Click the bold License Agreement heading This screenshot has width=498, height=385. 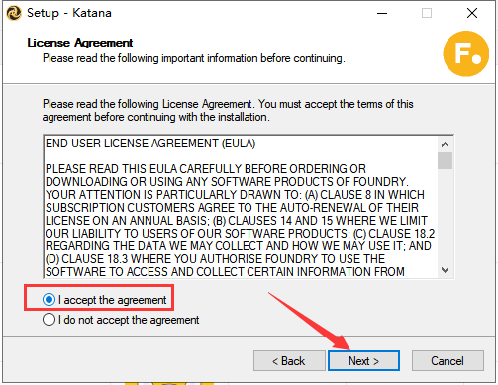tap(80, 43)
